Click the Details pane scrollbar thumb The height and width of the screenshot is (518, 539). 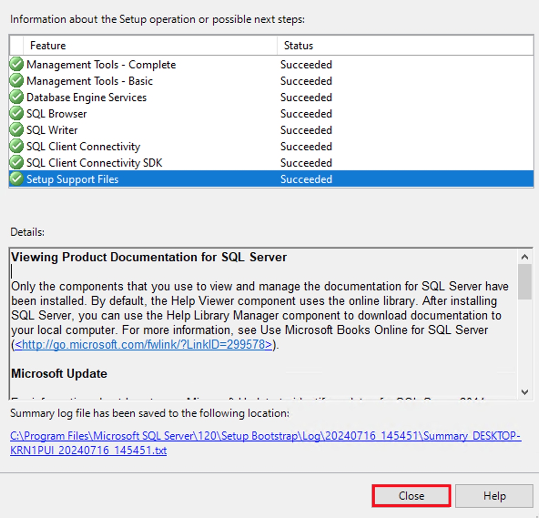pos(524,282)
